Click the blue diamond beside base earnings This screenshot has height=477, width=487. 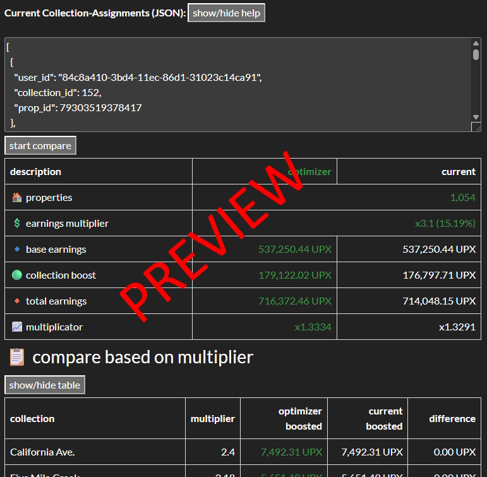pyautogui.click(x=17, y=250)
